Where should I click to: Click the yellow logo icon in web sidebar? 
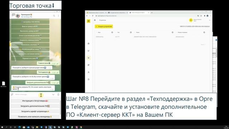click(88, 21)
